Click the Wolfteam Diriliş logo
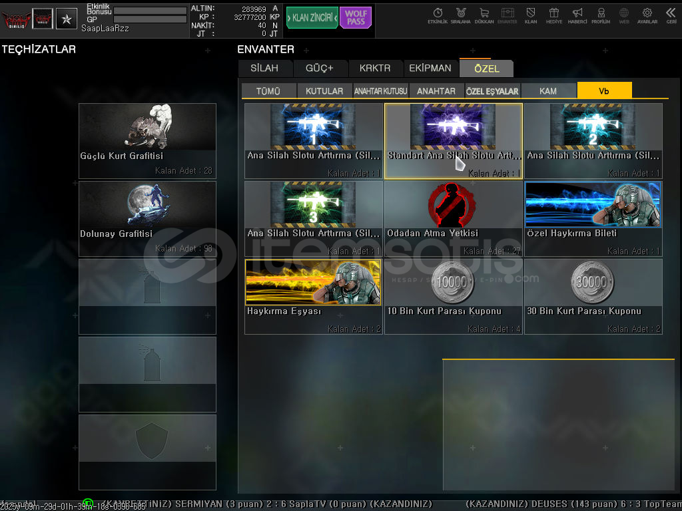Image resolution: width=682 pixels, height=511 pixels. pyautogui.click(x=16, y=19)
